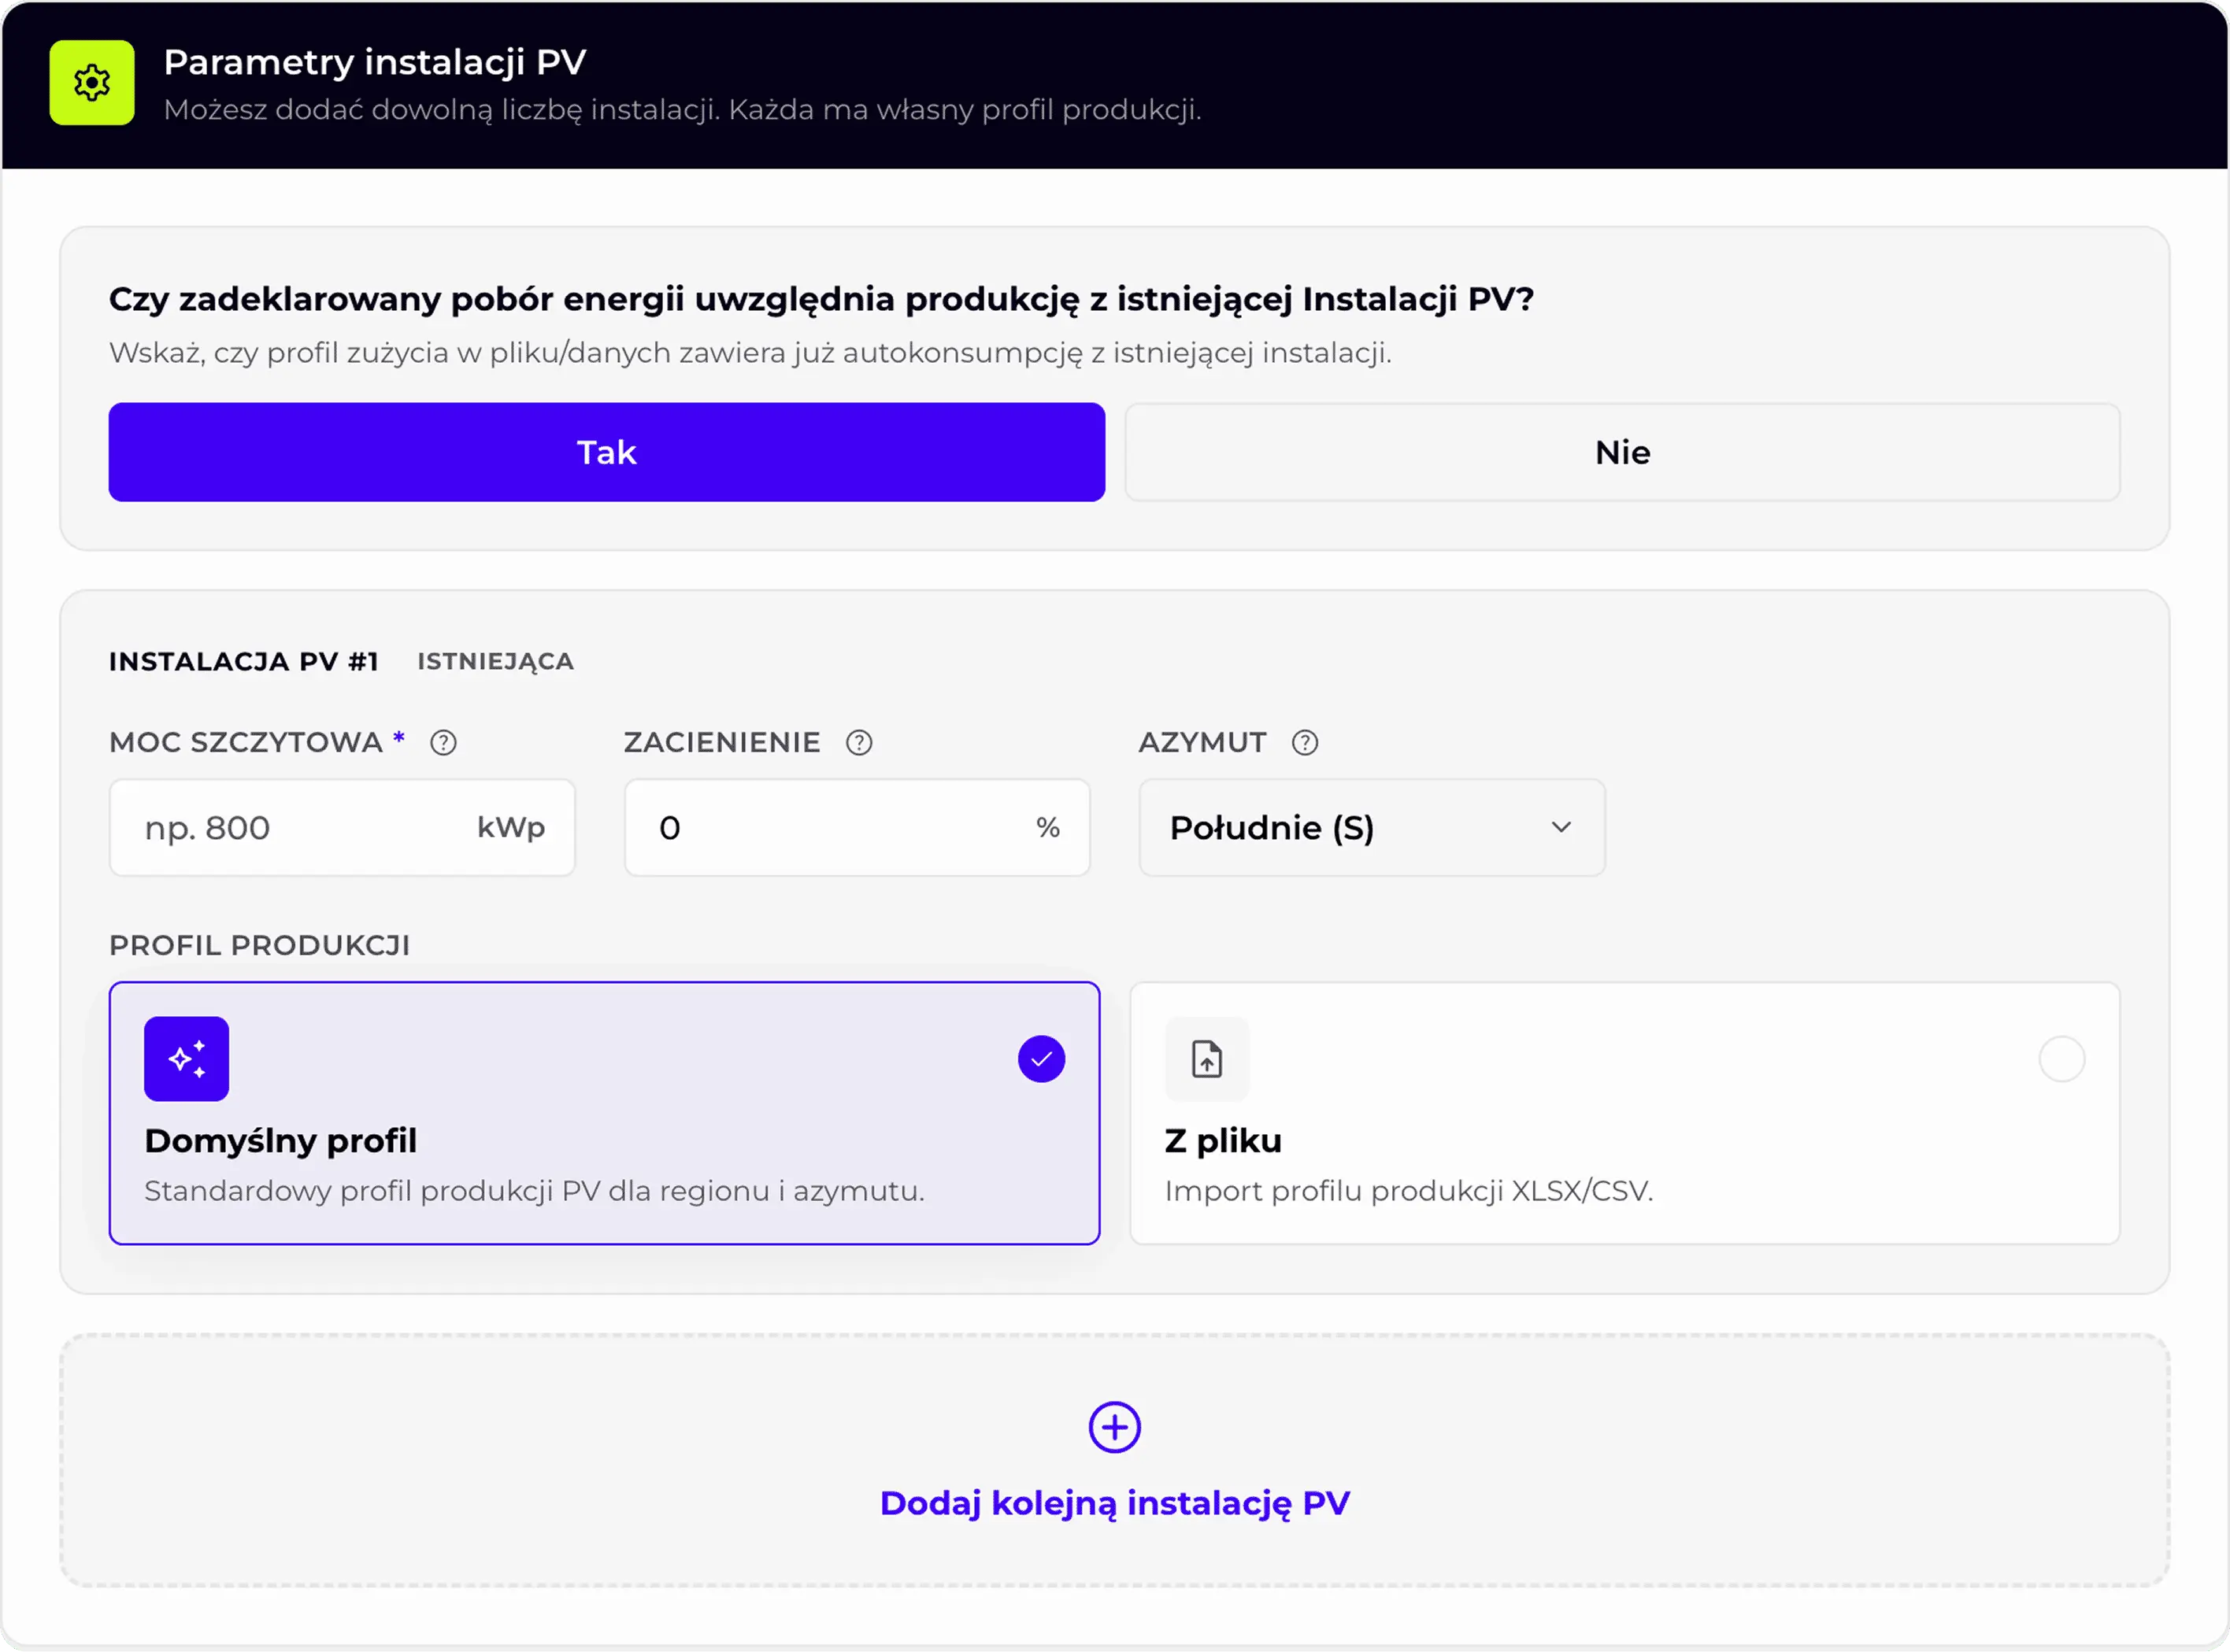
Task: Click the INSTALACJA PV #1 heading
Action: pyautogui.click(x=243, y=662)
